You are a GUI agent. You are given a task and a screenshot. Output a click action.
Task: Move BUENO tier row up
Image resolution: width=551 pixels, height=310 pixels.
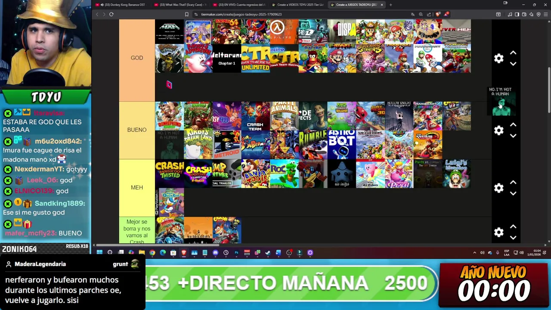pyautogui.click(x=513, y=125)
